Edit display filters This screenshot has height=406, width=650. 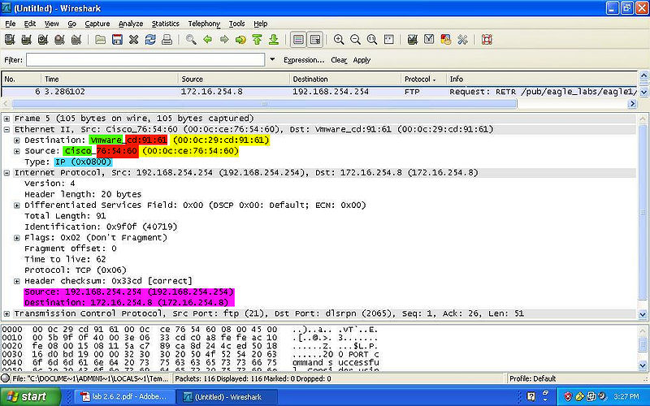[x=429, y=40]
